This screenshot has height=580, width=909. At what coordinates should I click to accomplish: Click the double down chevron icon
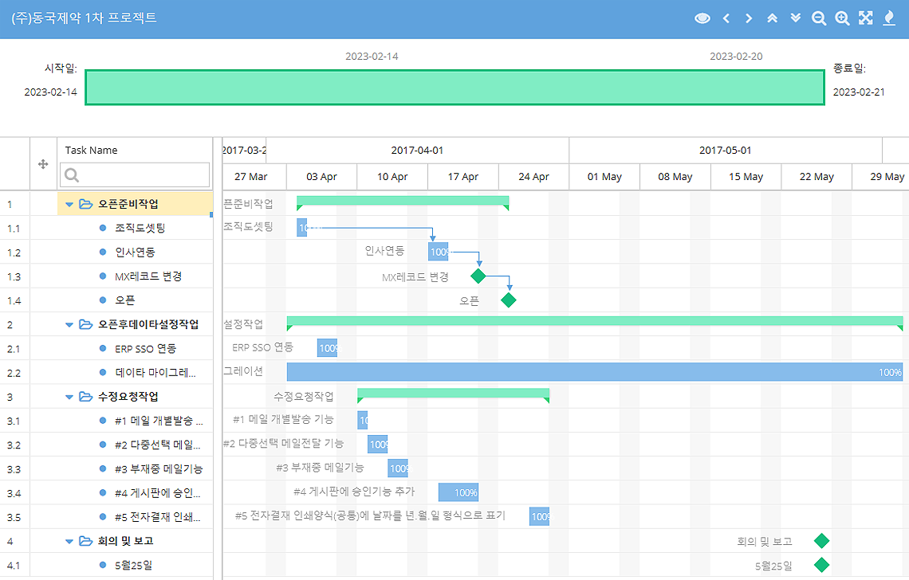[795, 18]
